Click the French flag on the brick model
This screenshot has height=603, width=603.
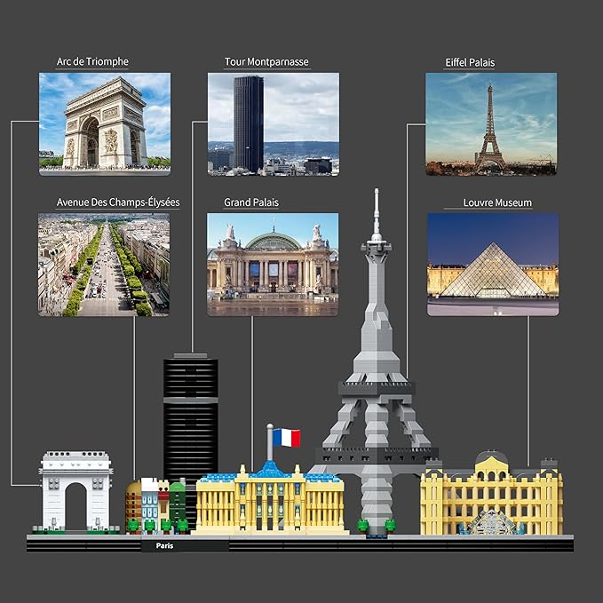[x=286, y=438]
